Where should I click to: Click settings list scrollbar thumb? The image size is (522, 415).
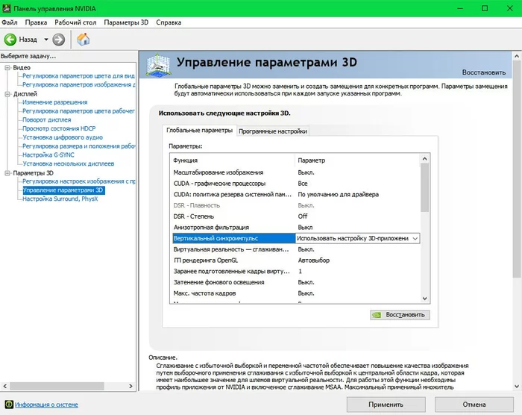click(424, 188)
